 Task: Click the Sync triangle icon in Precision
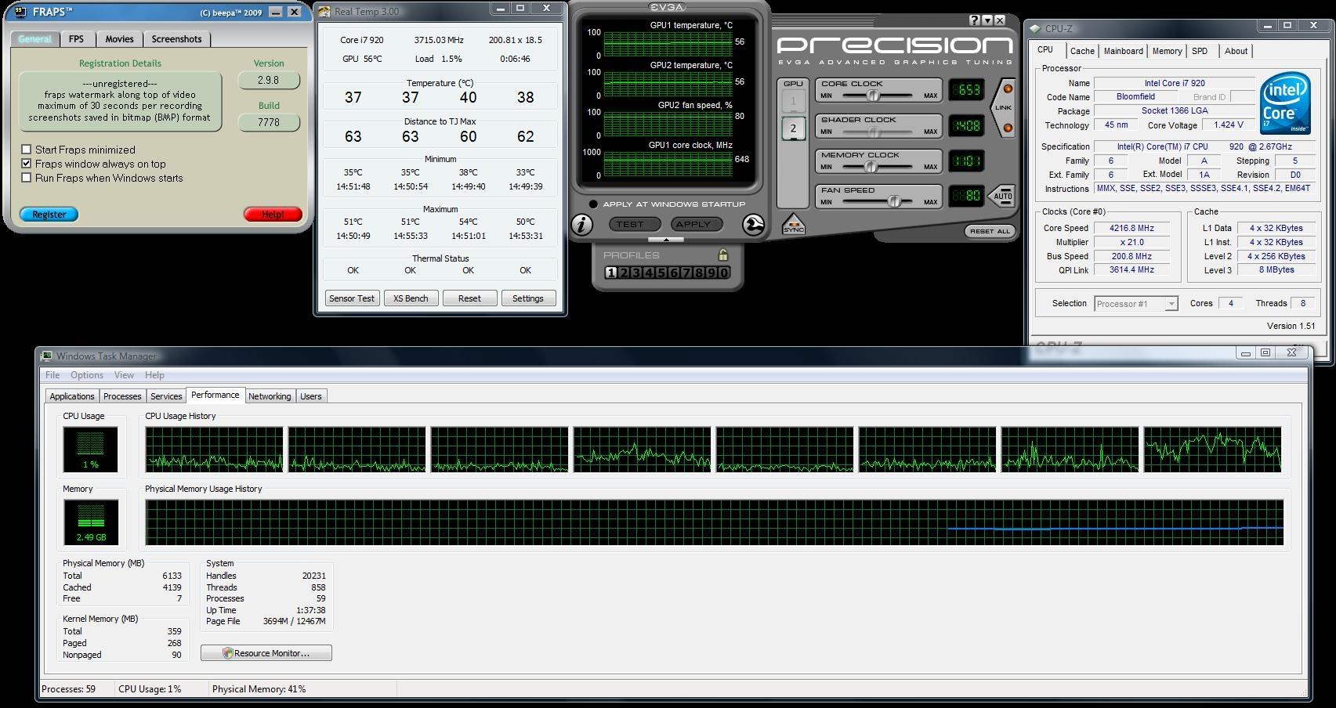[793, 226]
